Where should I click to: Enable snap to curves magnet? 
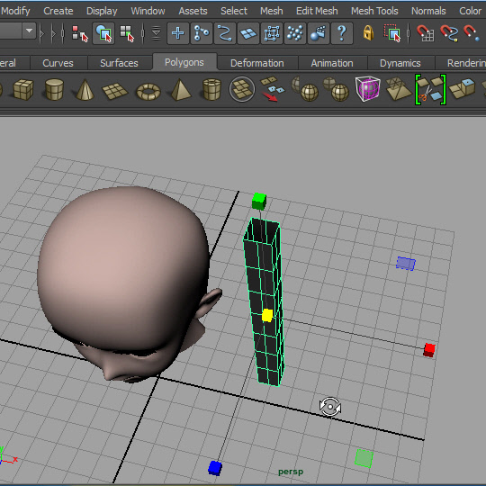tap(449, 33)
